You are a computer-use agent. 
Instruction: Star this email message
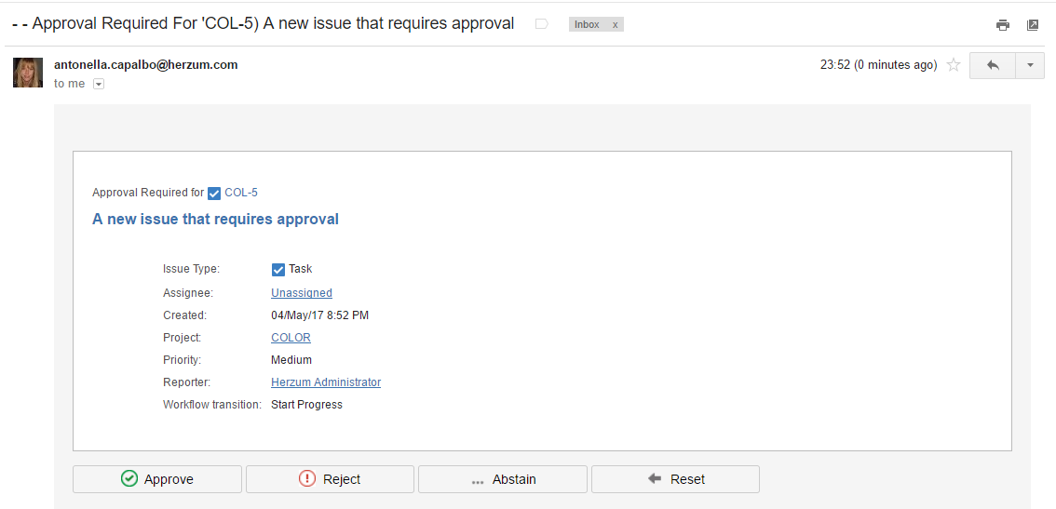click(x=954, y=65)
